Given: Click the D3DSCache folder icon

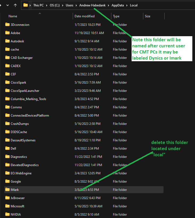Looking at the screenshot, I should click(7, 132).
